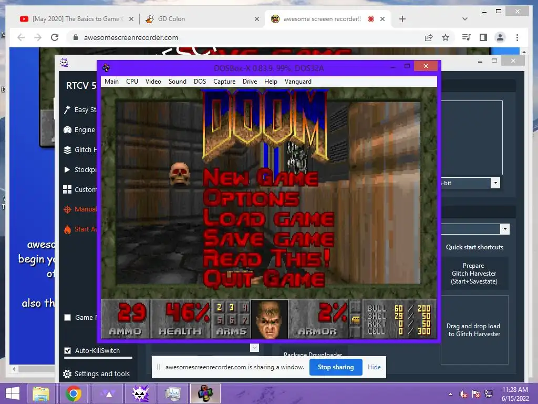Viewport: 538px width, 404px height.
Task: Click Stop sharing button
Action: (336, 367)
